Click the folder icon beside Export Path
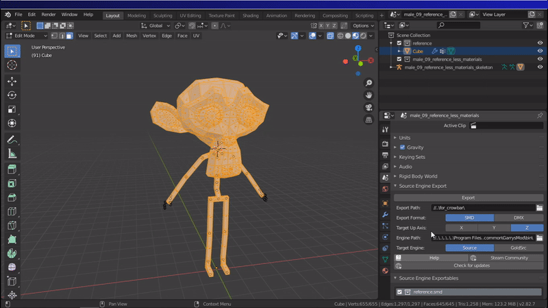 pos(539,207)
